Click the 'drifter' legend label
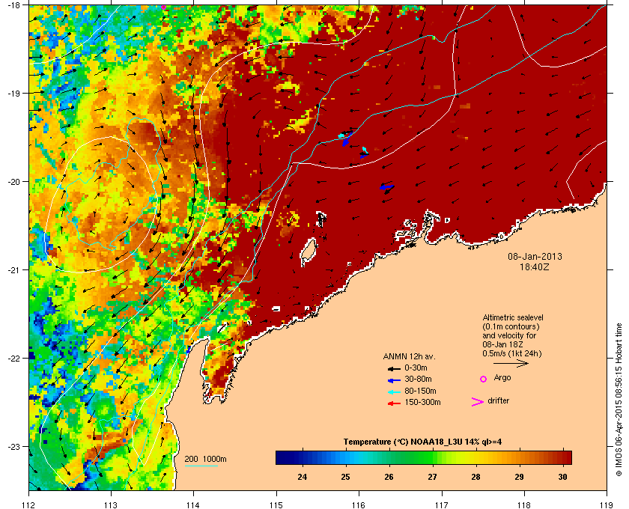This screenshot has width=629, height=509. pos(499,400)
